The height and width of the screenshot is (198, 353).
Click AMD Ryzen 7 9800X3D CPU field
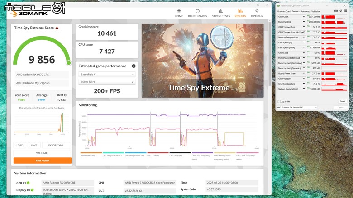click(x=150, y=183)
